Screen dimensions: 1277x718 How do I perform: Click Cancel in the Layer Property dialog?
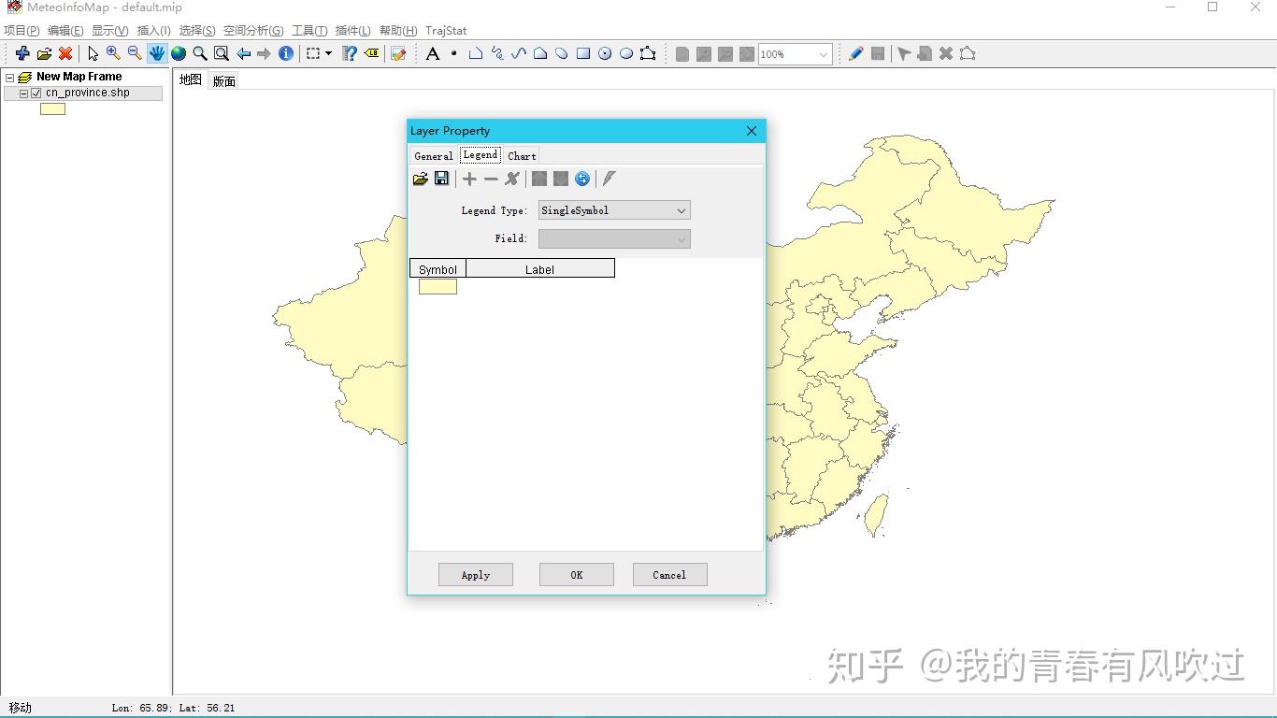[669, 574]
